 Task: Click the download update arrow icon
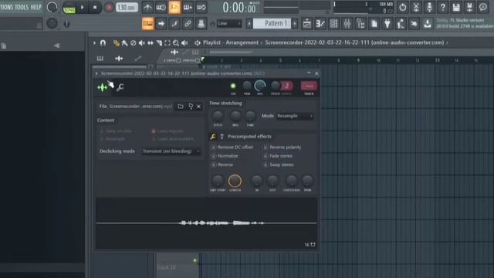(427, 24)
